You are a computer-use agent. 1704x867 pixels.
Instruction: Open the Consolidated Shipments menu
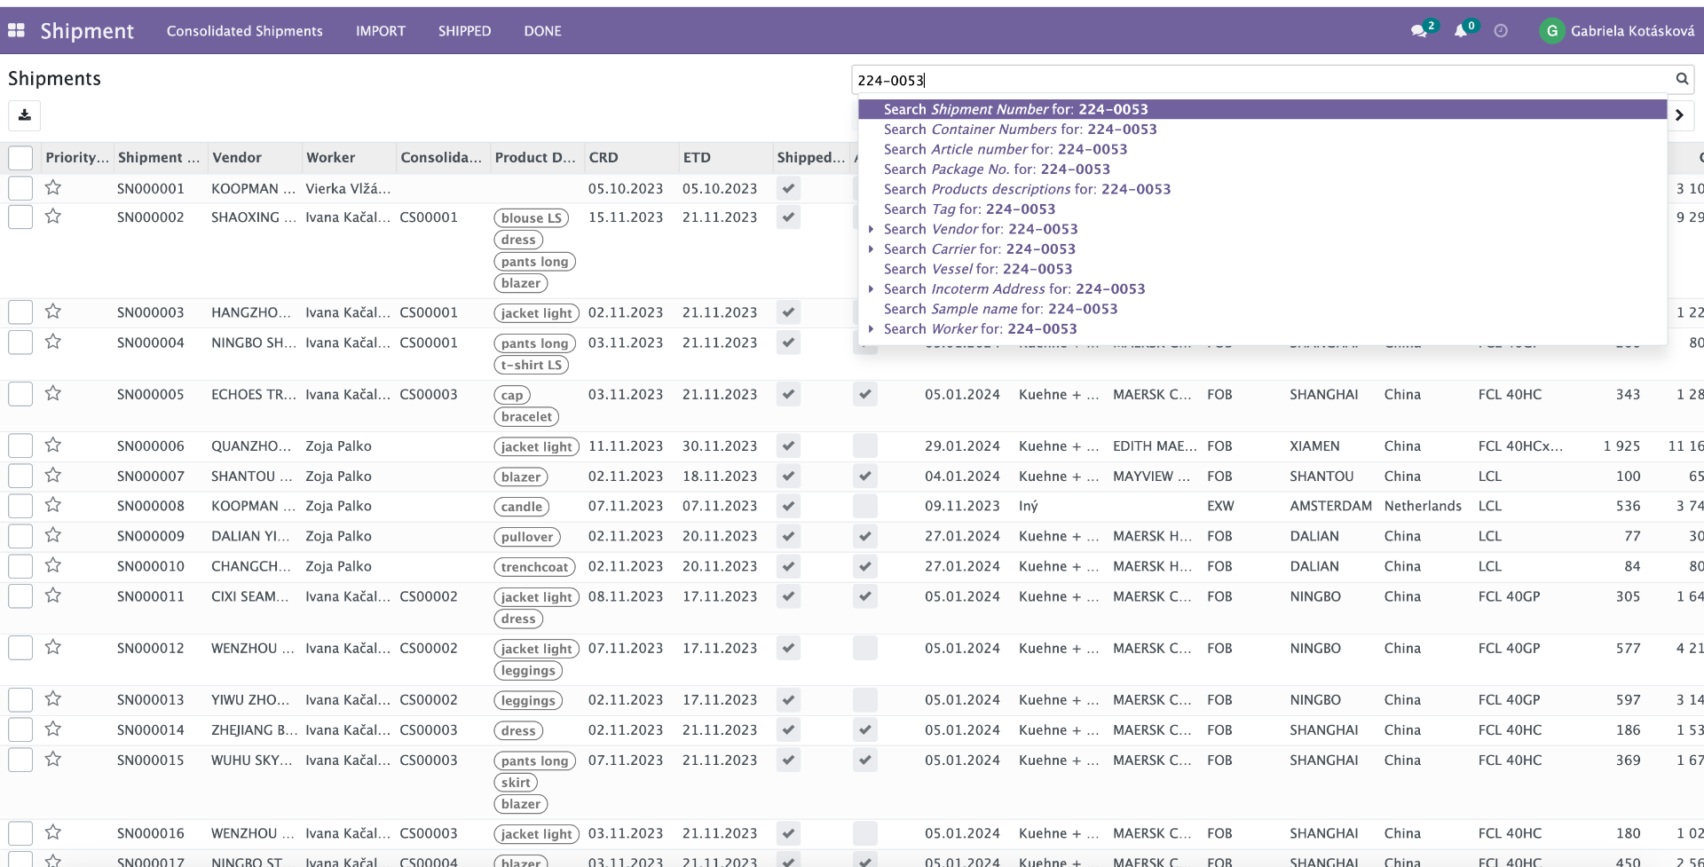click(x=244, y=31)
